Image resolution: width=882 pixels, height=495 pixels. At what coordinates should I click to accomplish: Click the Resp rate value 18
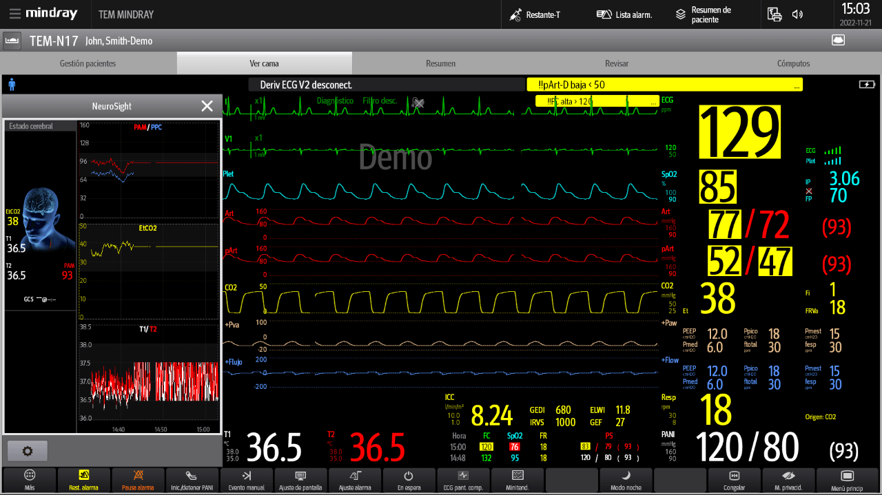[x=717, y=410]
